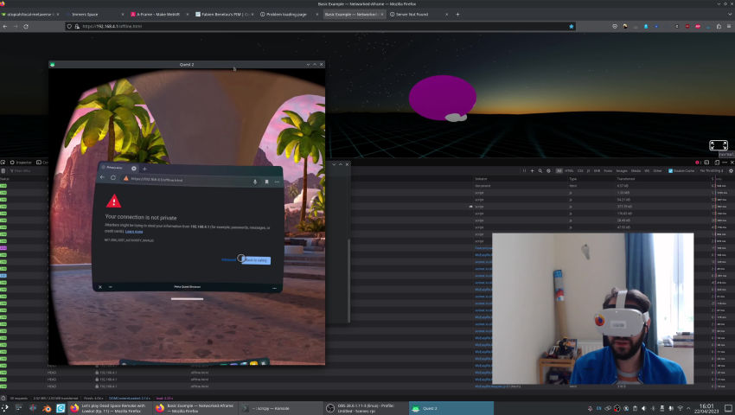The height and width of the screenshot is (415, 735).
Task: Click 'Back to safety' button
Action: [256, 259]
